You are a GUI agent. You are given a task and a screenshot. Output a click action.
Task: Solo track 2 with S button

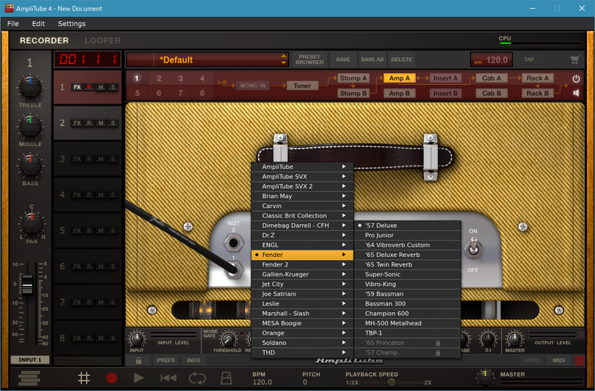coord(113,123)
